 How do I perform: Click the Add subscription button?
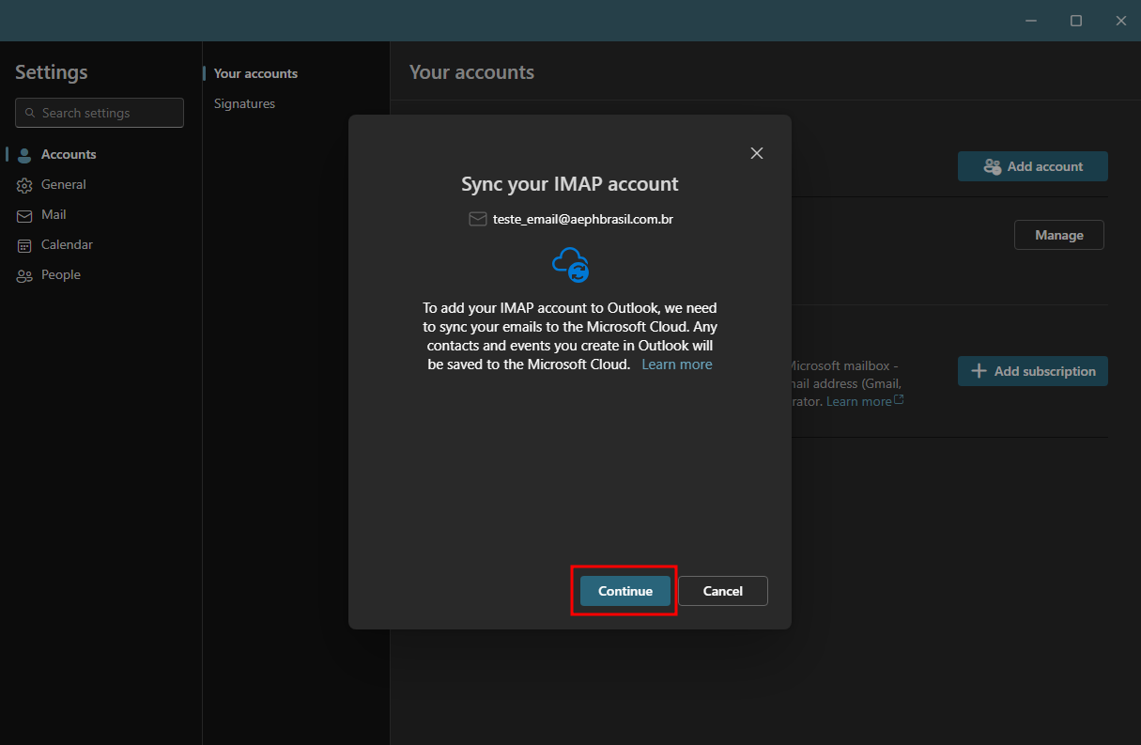click(x=1033, y=371)
